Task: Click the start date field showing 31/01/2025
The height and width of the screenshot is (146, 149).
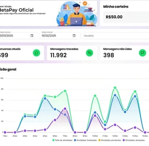Action: point(19,36)
